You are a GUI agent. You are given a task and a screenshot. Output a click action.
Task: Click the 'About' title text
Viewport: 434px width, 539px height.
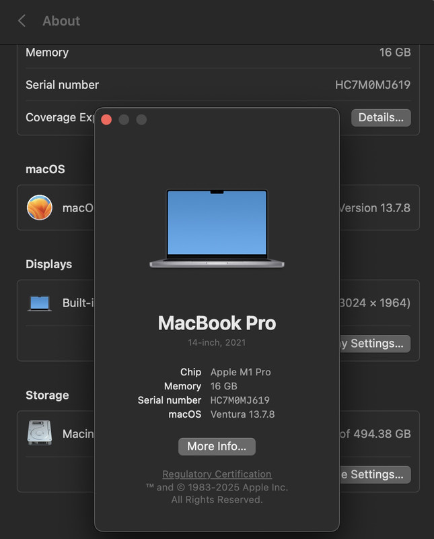point(61,21)
